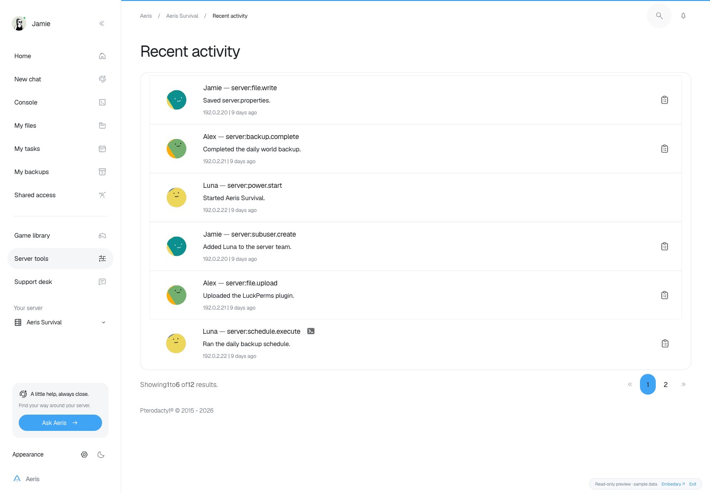This screenshot has width=710, height=493.
Task: Jump to first page double-arrow
Action: (x=630, y=385)
